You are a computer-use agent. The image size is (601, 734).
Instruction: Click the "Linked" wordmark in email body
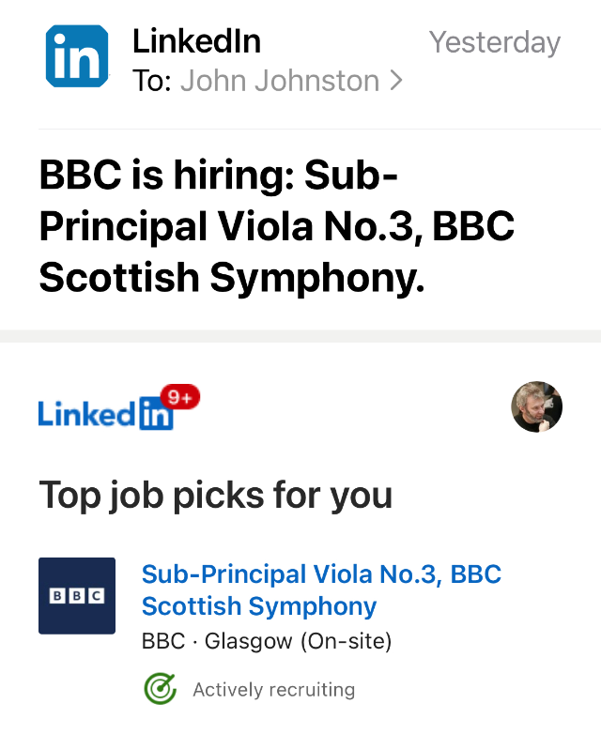86,413
